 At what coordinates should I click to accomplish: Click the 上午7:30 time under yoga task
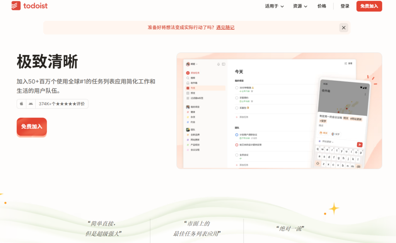[245, 91]
